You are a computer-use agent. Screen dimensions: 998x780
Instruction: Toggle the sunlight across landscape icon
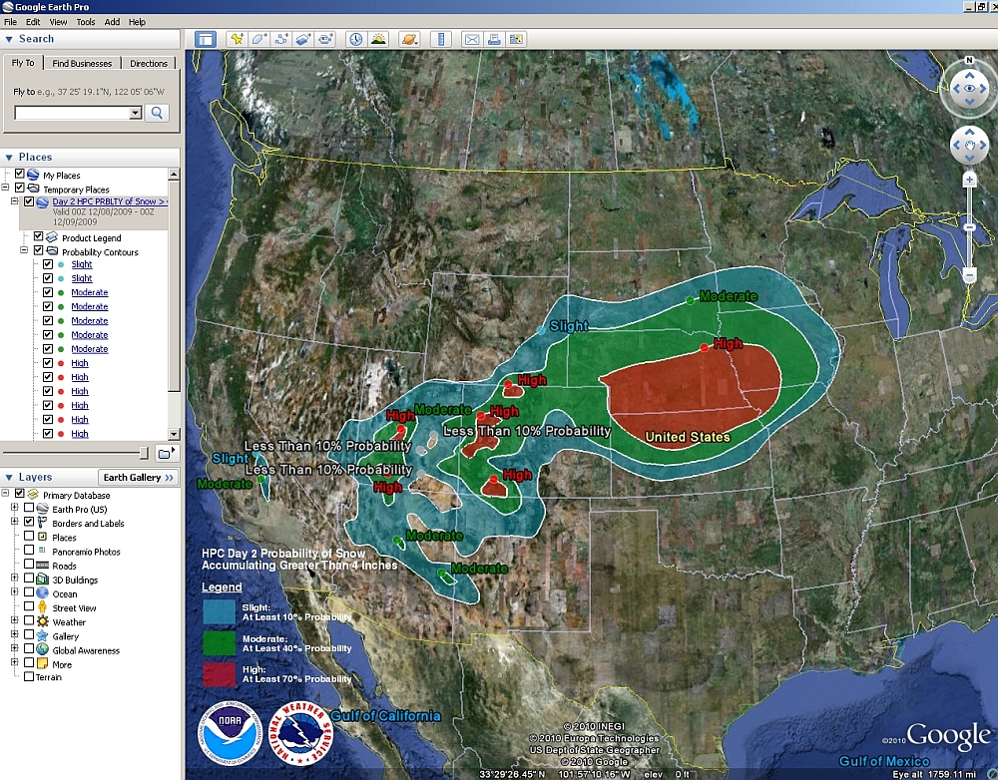point(378,40)
